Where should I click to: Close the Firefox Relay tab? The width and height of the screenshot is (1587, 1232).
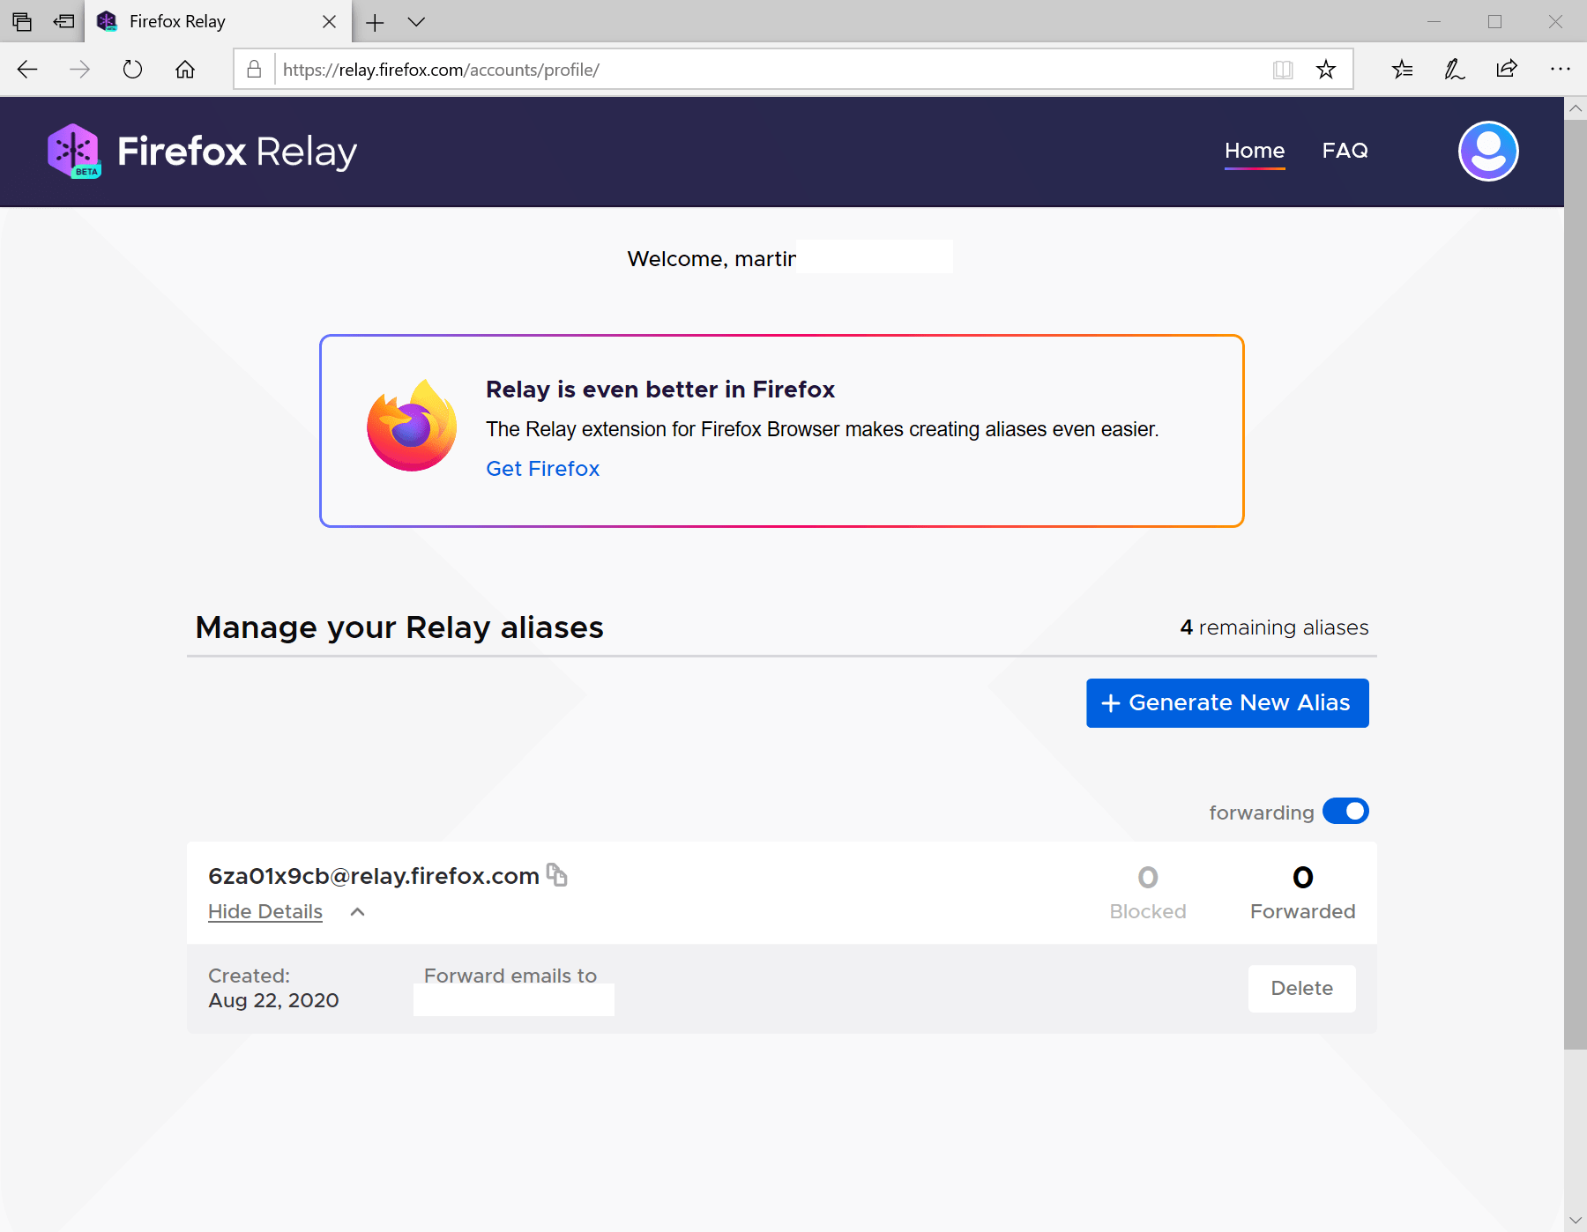point(329,21)
